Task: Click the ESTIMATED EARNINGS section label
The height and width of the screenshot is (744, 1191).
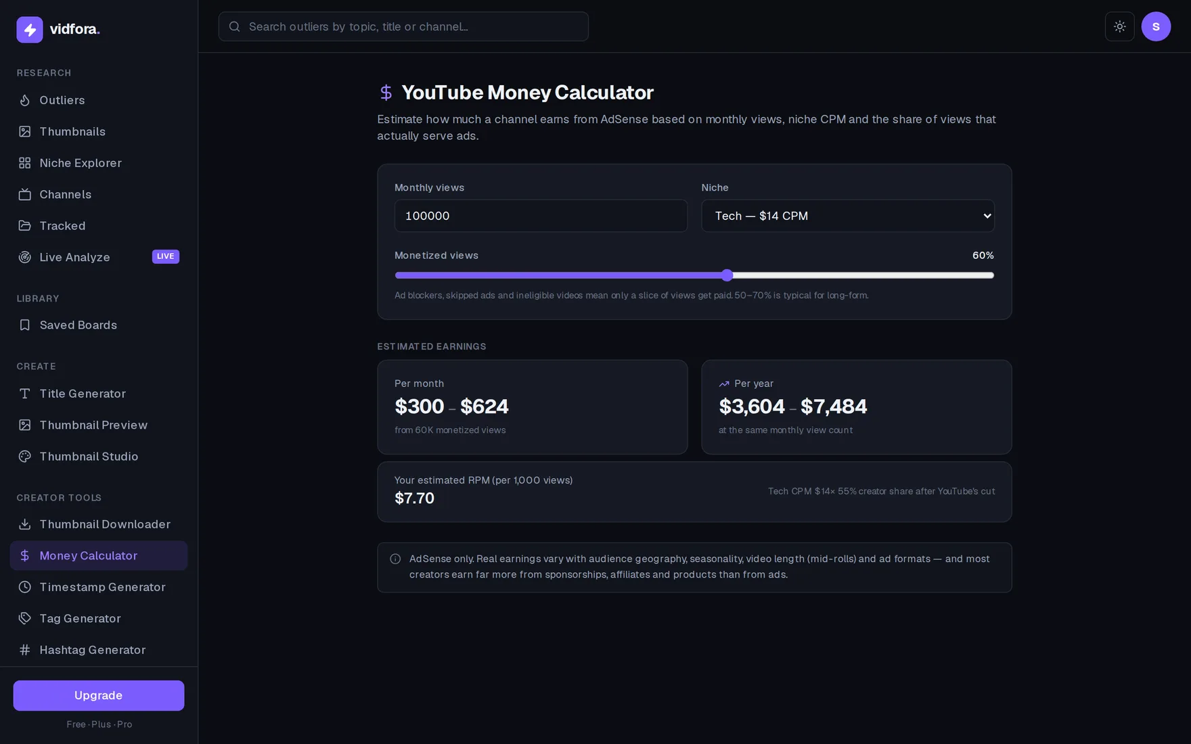Action: (432, 346)
